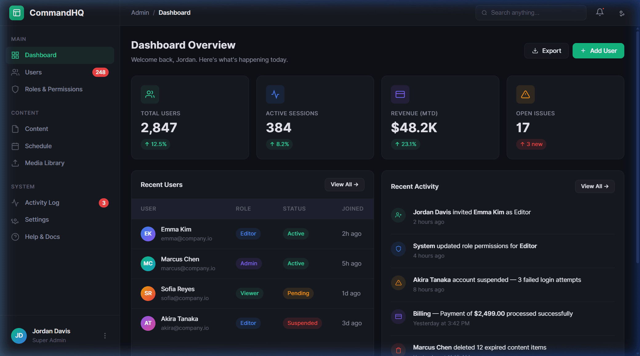Open the Help & Docs question icon
The image size is (640, 356).
[x=15, y=237]
